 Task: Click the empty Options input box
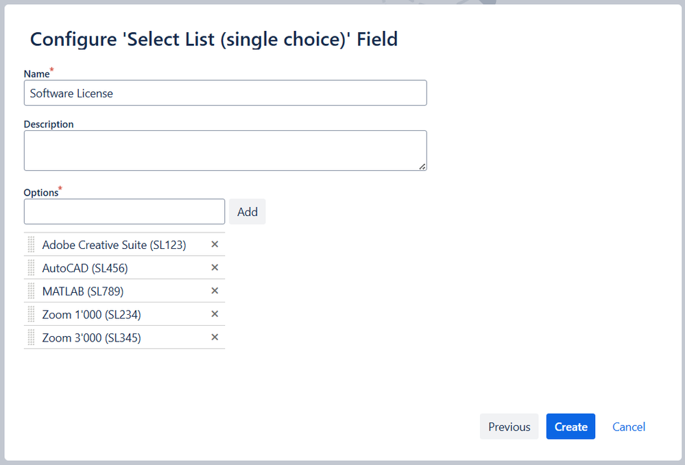click(x=124, y=211)
